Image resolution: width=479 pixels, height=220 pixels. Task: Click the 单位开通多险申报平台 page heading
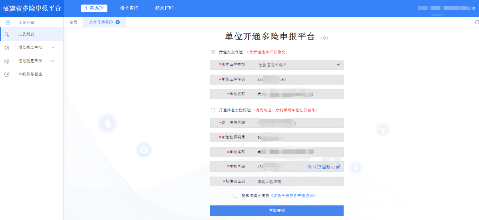(270, 36)
